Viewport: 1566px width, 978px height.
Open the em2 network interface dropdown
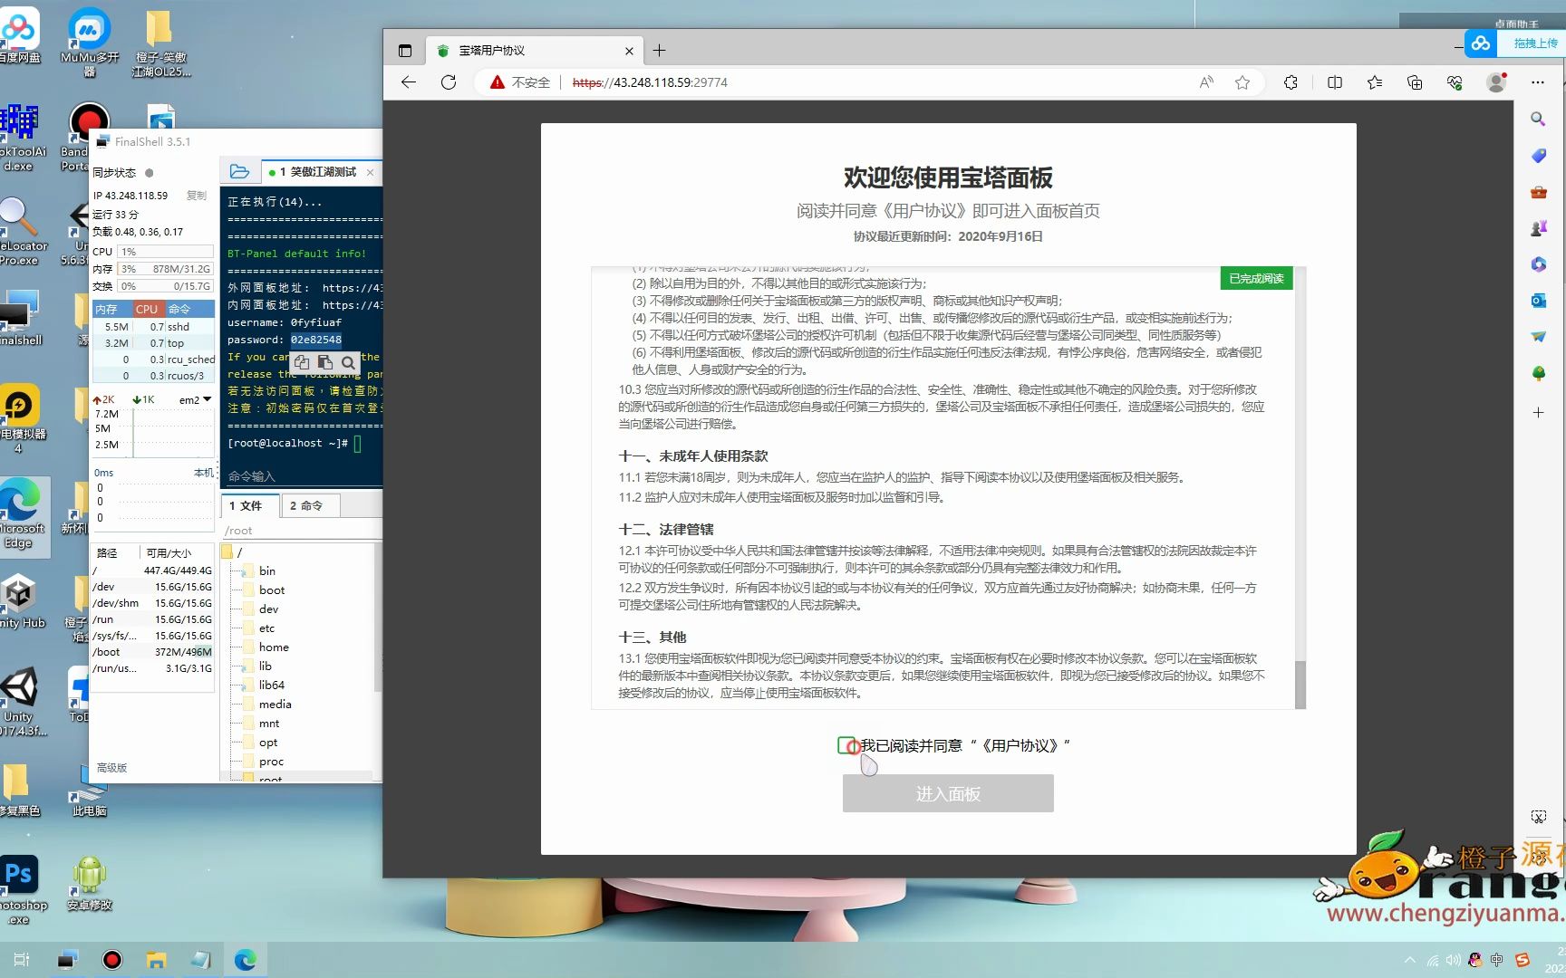(195, 399)
